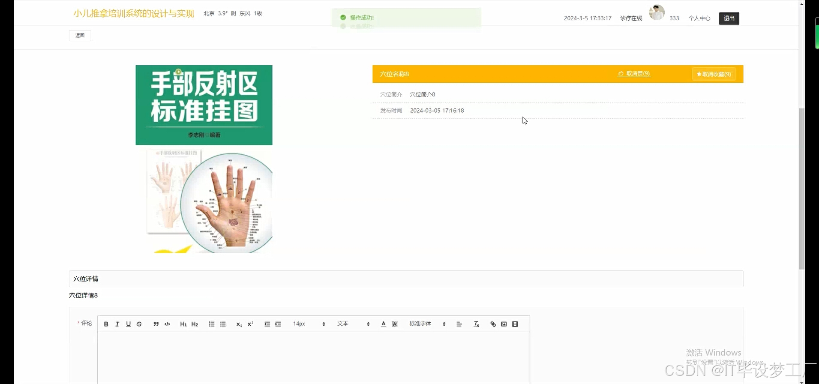The height and width of the screenshot is (384, 819).
Task: Click the 取消收藏(9) unfavorite button
Action: 714,74
